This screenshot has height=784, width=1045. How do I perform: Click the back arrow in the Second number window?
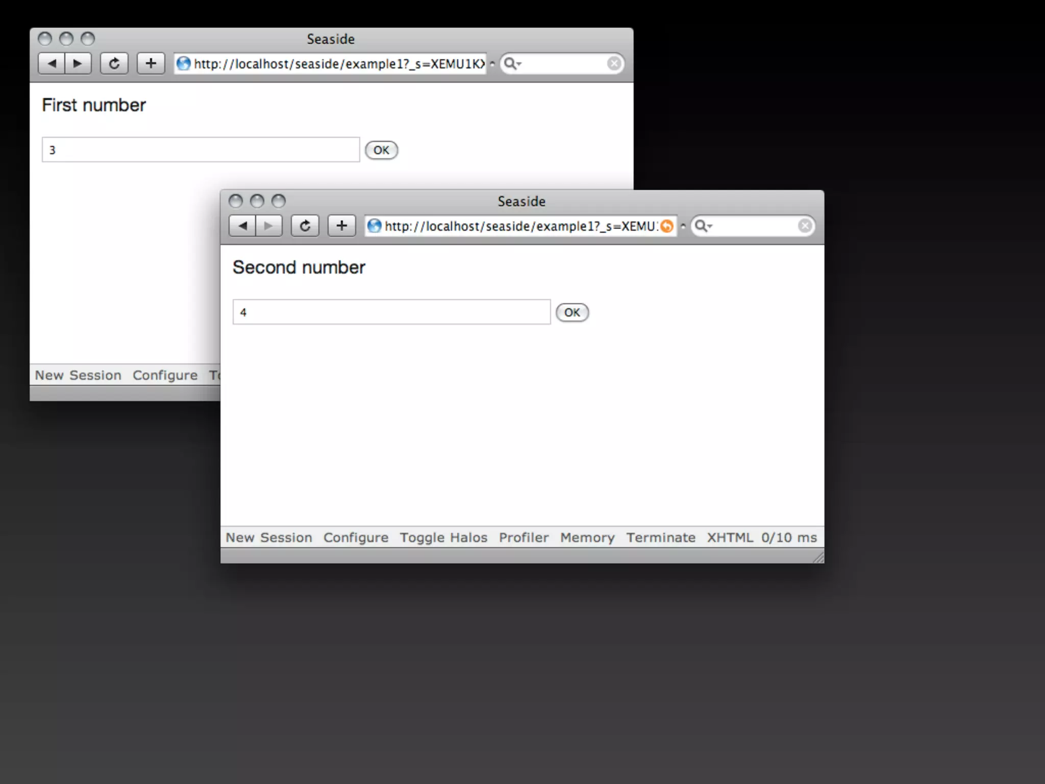(242, 226)
